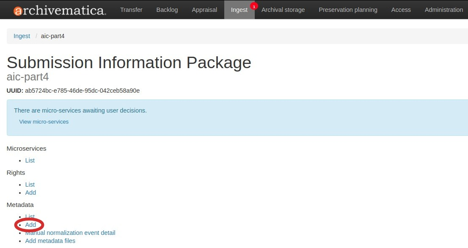List metadata entries
Viewport: 468px width, 248px height.
click(x=30, y=217)
